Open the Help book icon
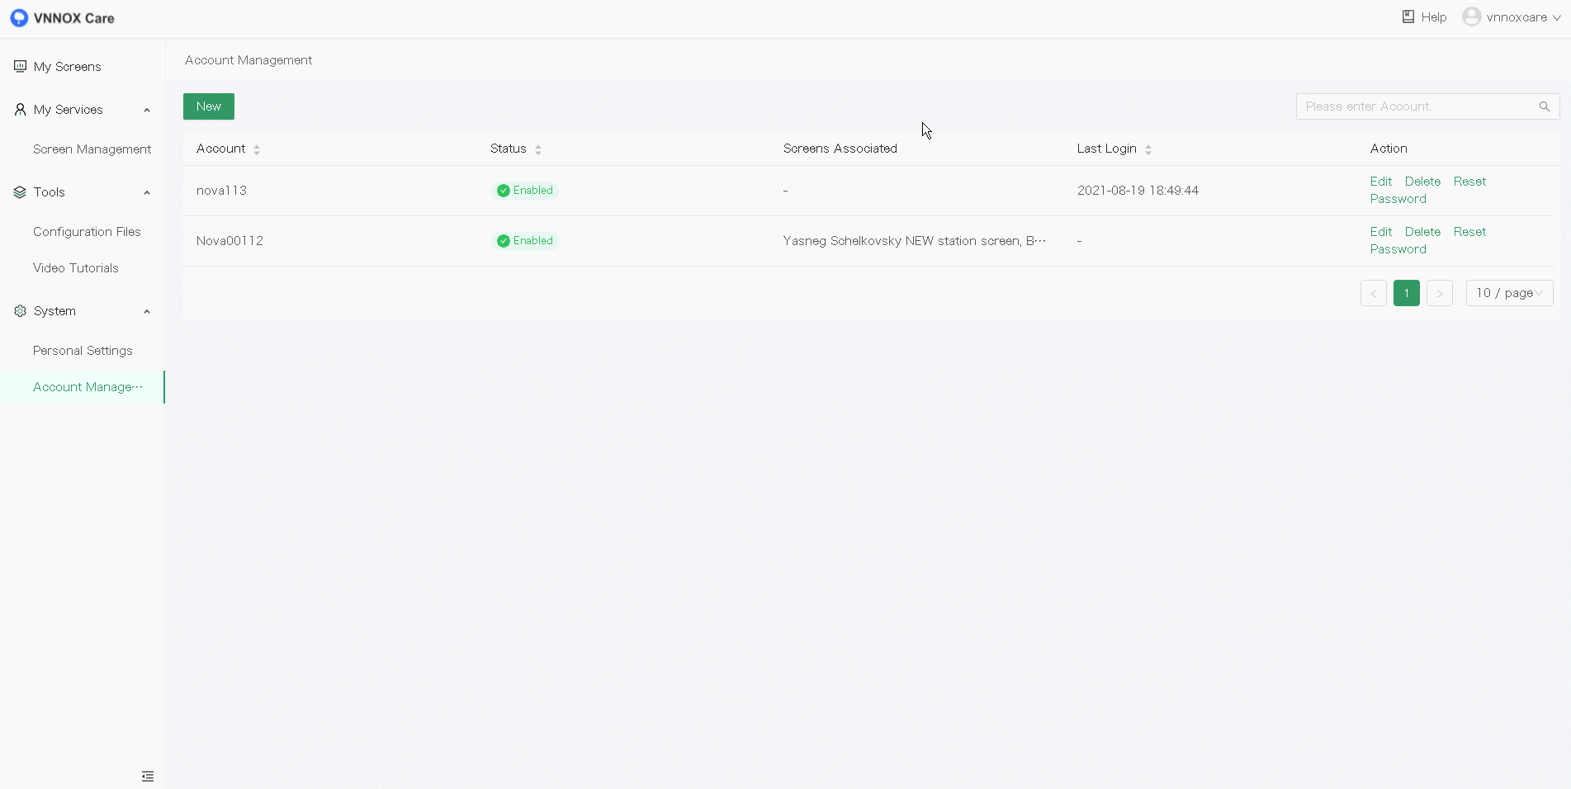 point(1408,17)
